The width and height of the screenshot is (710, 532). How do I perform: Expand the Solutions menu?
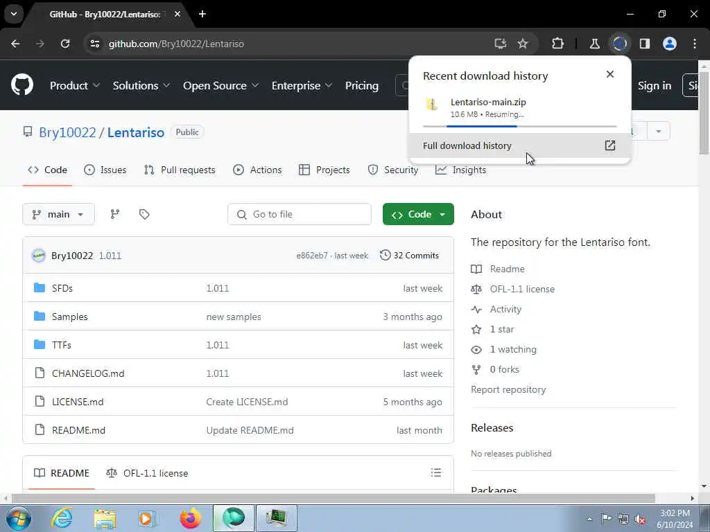[141, 85]
